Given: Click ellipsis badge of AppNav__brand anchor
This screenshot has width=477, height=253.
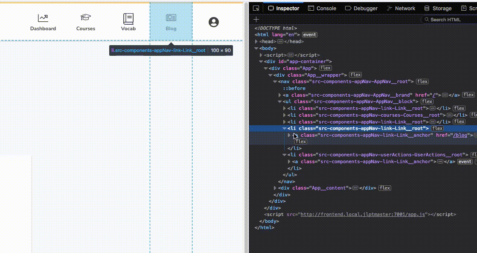Looking at the screenshot, I should tap(445, 95).
